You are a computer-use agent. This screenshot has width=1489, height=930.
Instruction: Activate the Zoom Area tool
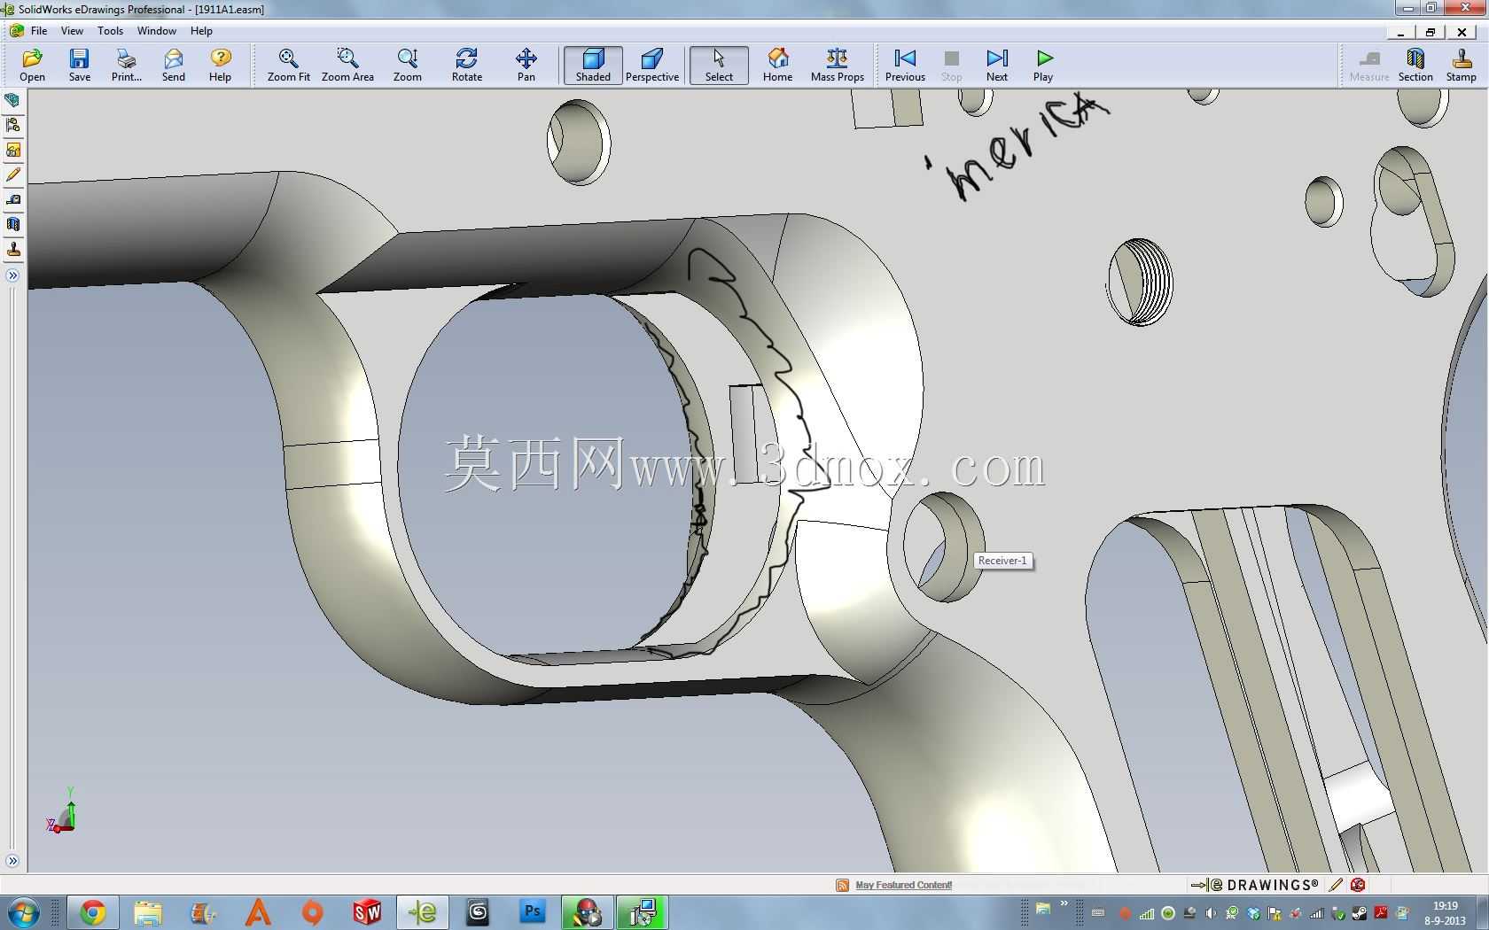pos(347,65)
